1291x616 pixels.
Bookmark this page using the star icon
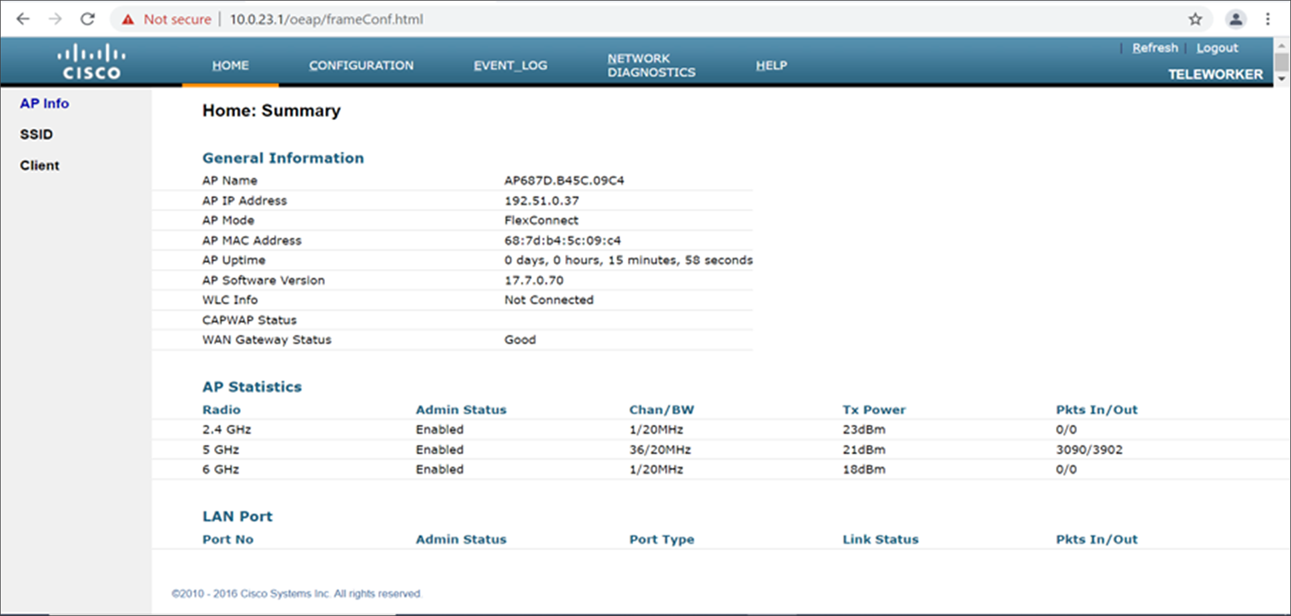coord(1196,19)
